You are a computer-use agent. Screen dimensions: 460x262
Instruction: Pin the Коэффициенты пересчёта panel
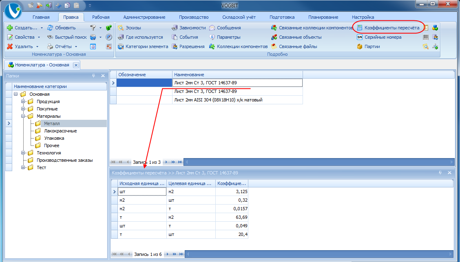click(440, 173)
